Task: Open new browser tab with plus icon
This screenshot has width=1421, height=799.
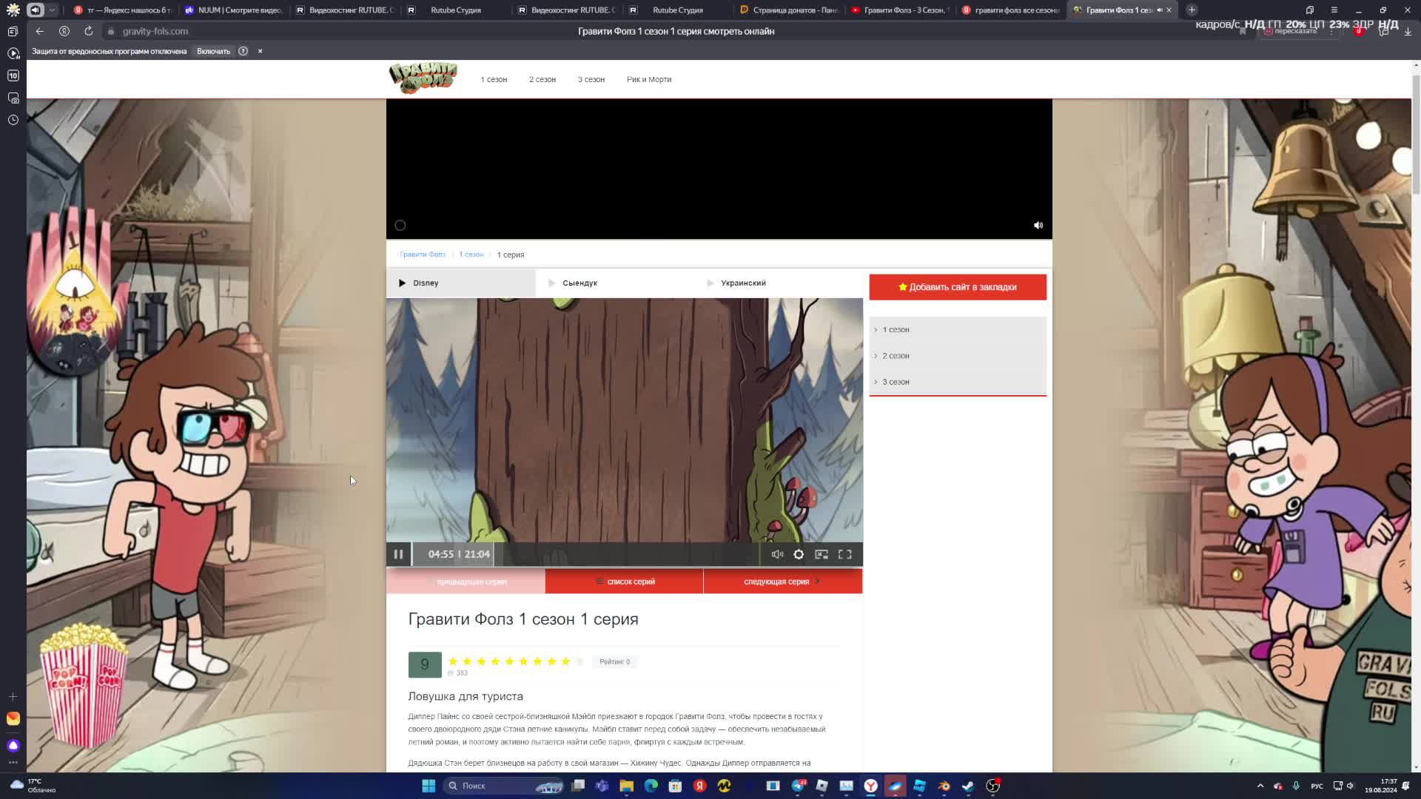Action: click(x=1192, y=10)
